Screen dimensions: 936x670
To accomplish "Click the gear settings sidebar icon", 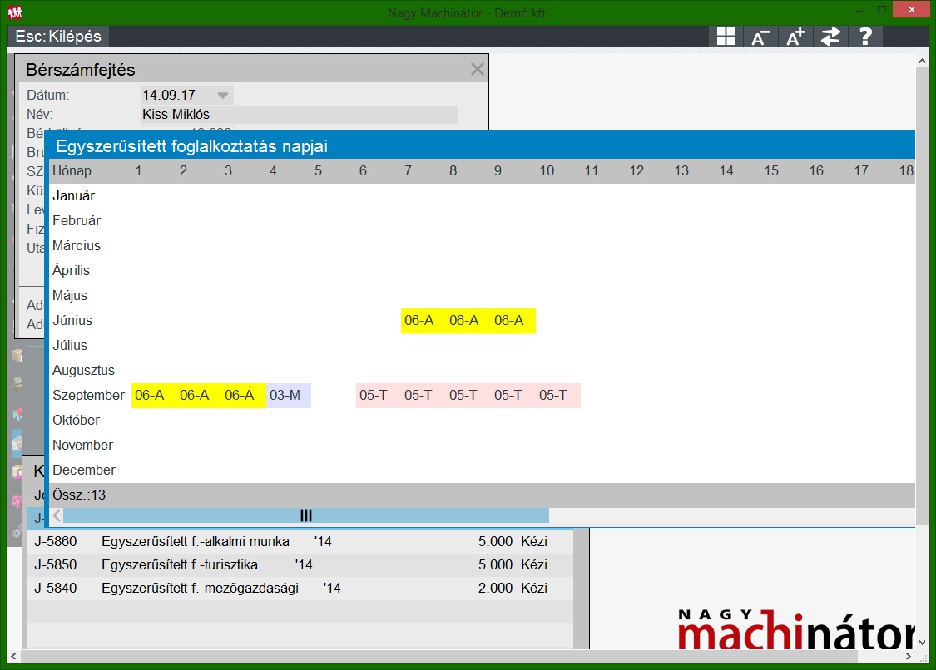I will coord(17,531).
